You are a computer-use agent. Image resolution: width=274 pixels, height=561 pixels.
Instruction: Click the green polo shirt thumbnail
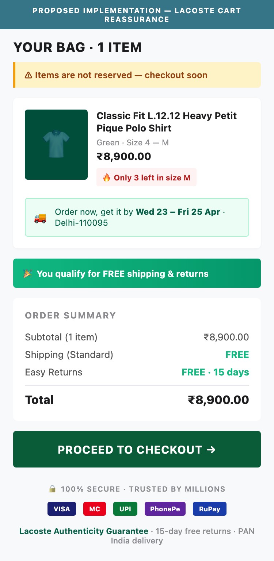[56, 144]
